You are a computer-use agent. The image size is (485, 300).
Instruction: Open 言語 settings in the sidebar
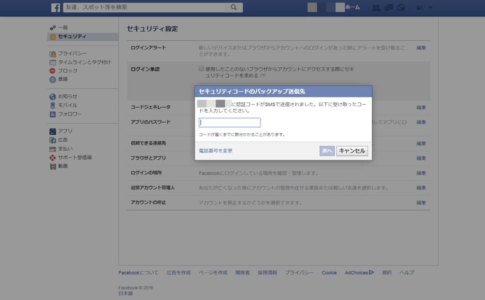click(63, 79)
